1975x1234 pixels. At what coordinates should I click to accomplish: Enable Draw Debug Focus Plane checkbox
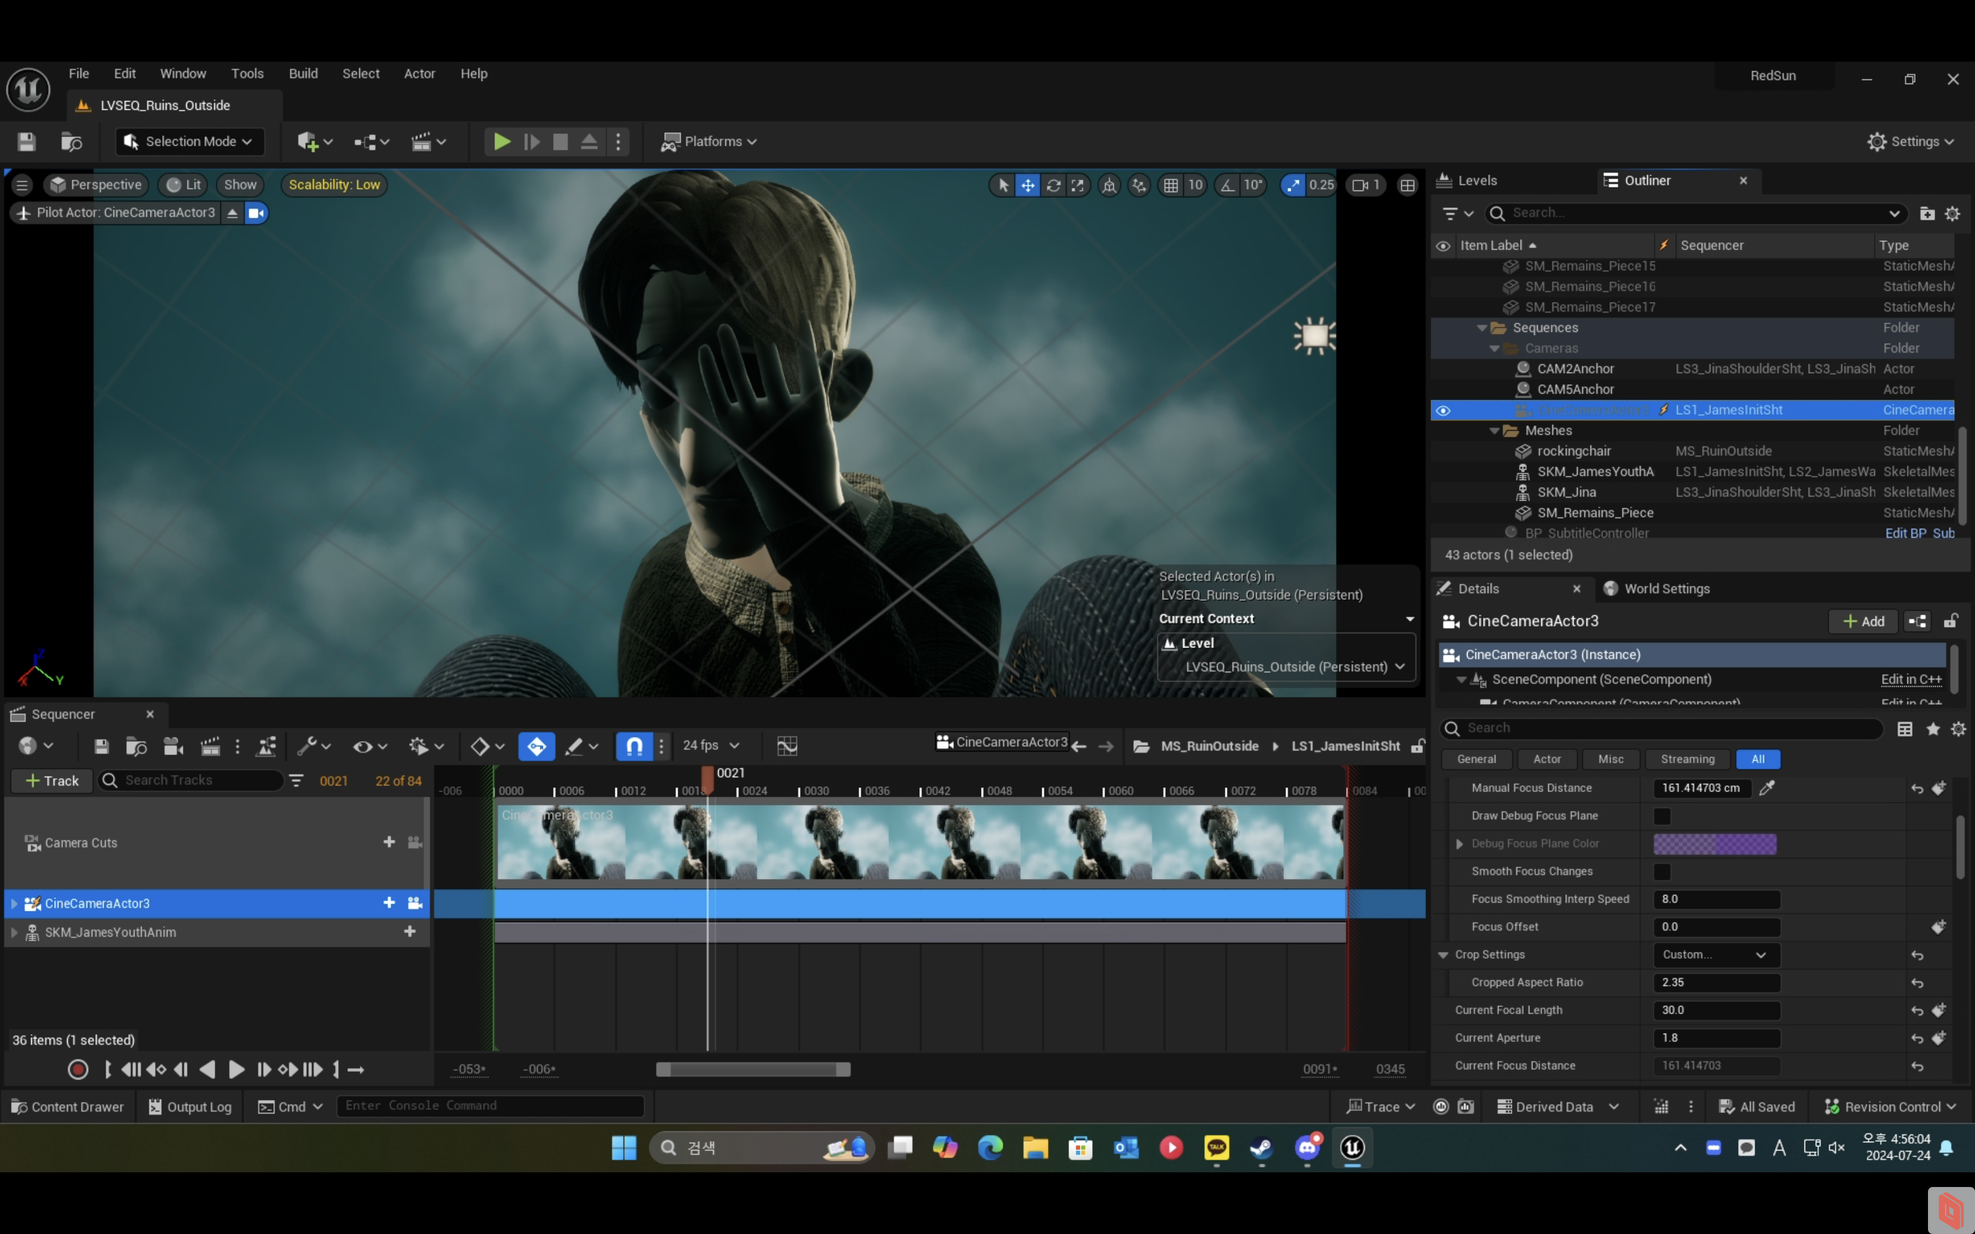tap(1662, 816)
